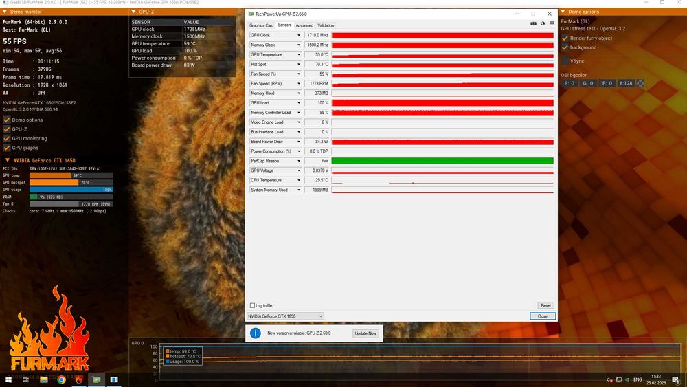The width and height of the screenshot is (687, 387).
Task: Click the G: 0 color value field
Action: pos(588,83)
